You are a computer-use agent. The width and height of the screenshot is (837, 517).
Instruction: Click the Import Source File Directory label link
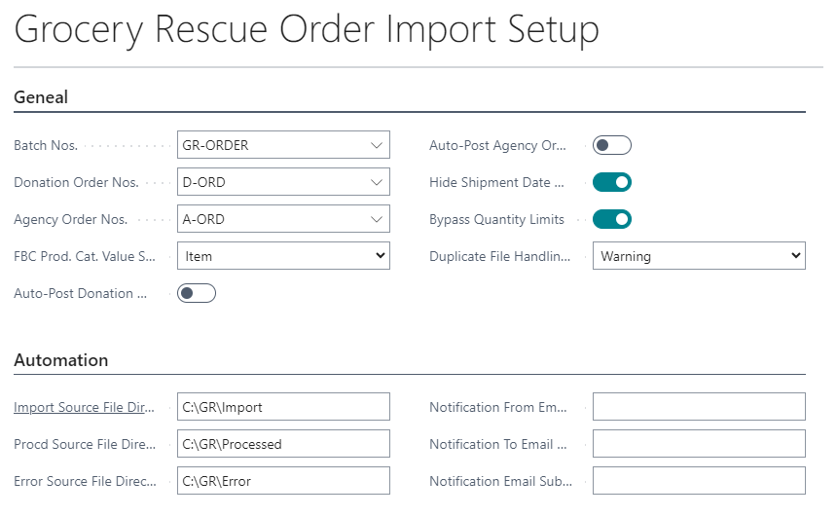tap(83, 407)
